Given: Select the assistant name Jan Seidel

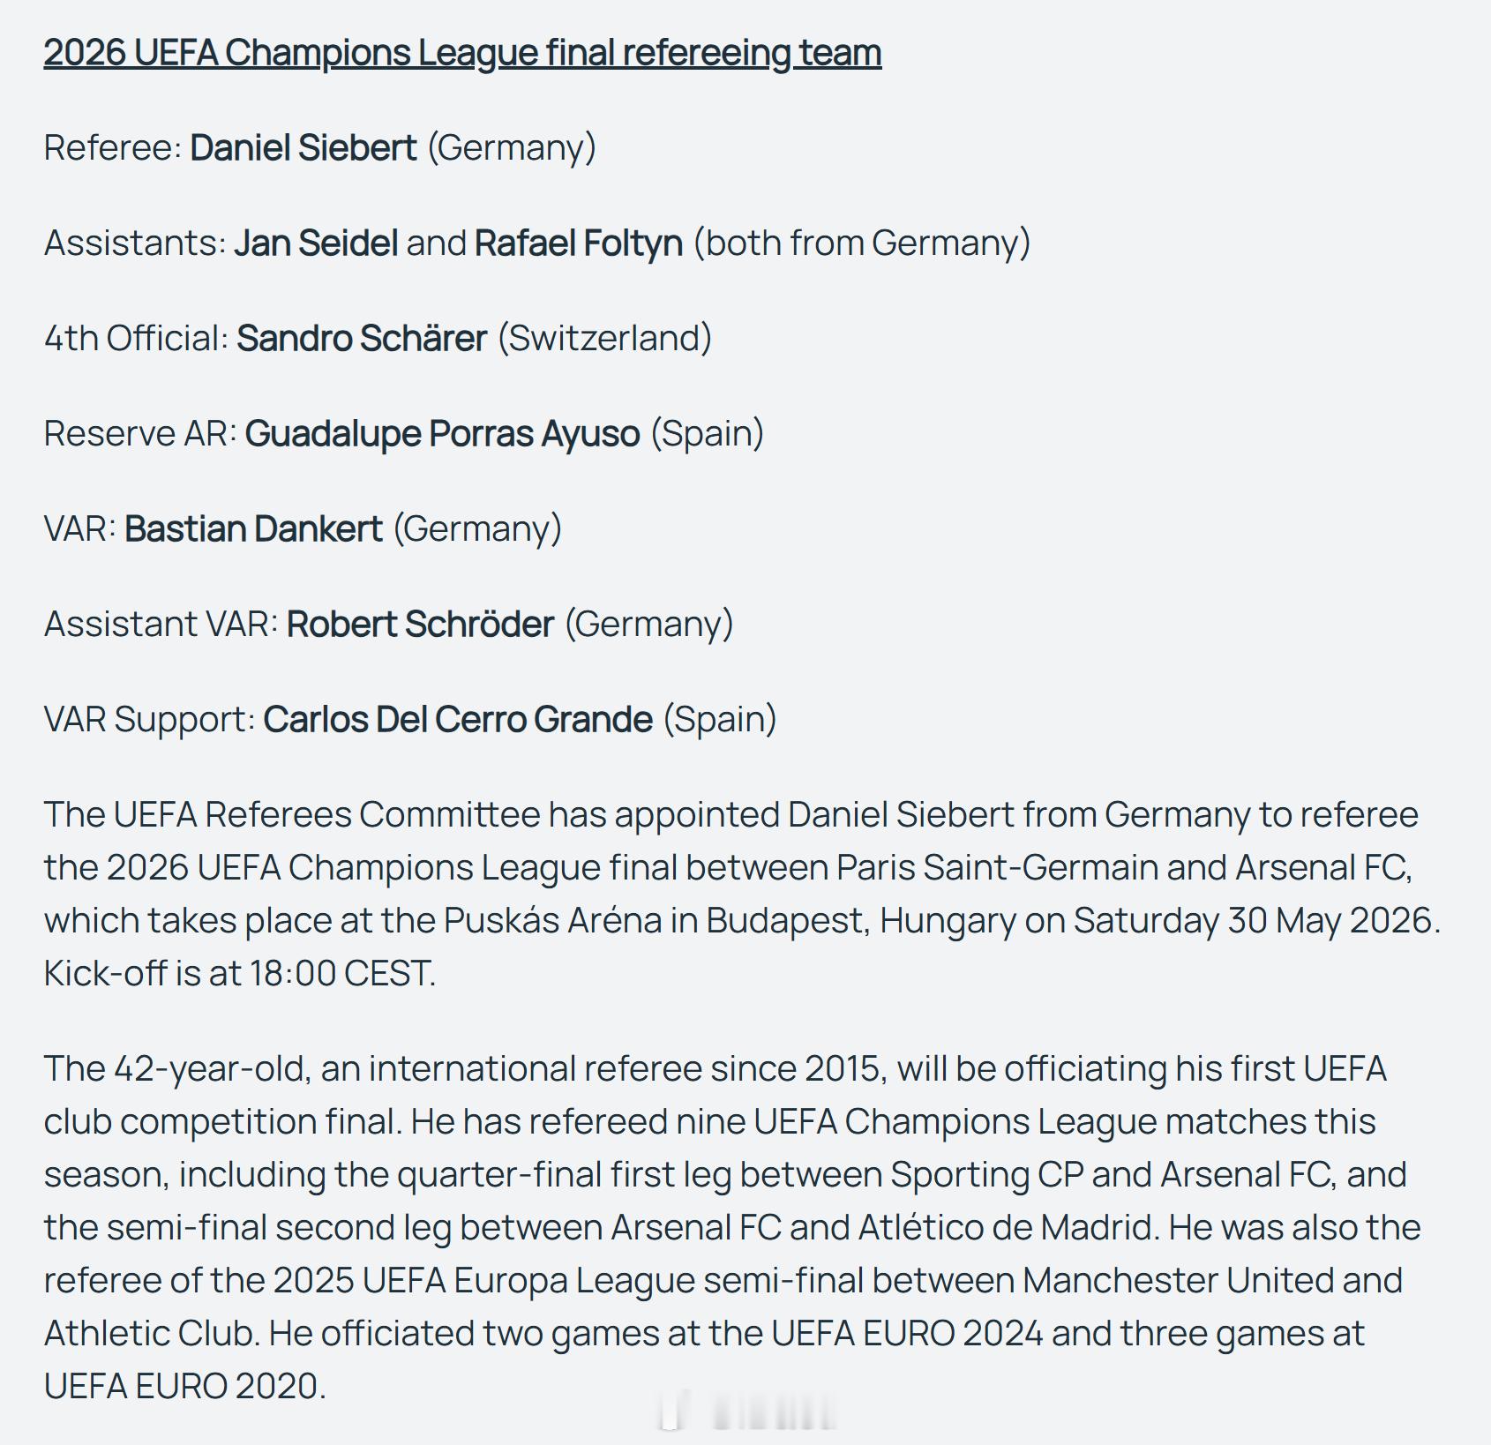Looking at the screenshot, I should click(316, 243).
